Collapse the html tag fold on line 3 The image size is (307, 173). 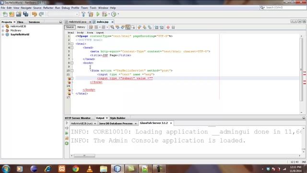pyautogui.click(x=72, y=44)
